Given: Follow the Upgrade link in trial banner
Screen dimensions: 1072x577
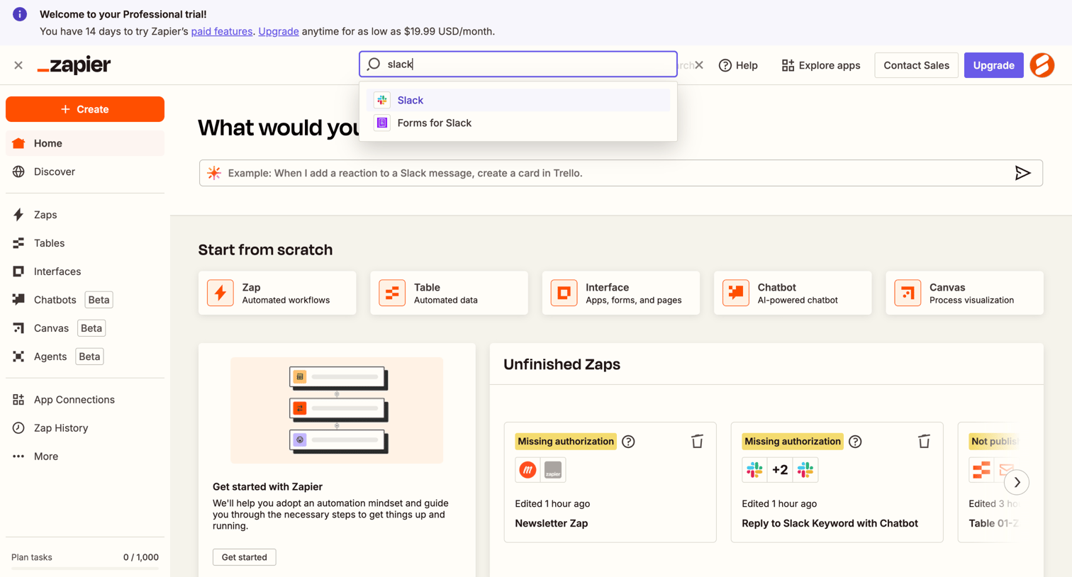Looking at the screenshot, I should tap(278, 31).
